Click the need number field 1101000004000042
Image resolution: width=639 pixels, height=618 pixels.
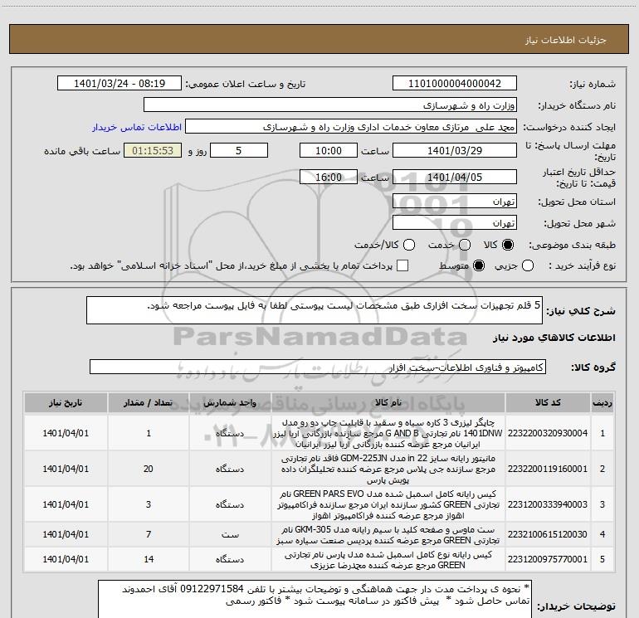point(455,84)
